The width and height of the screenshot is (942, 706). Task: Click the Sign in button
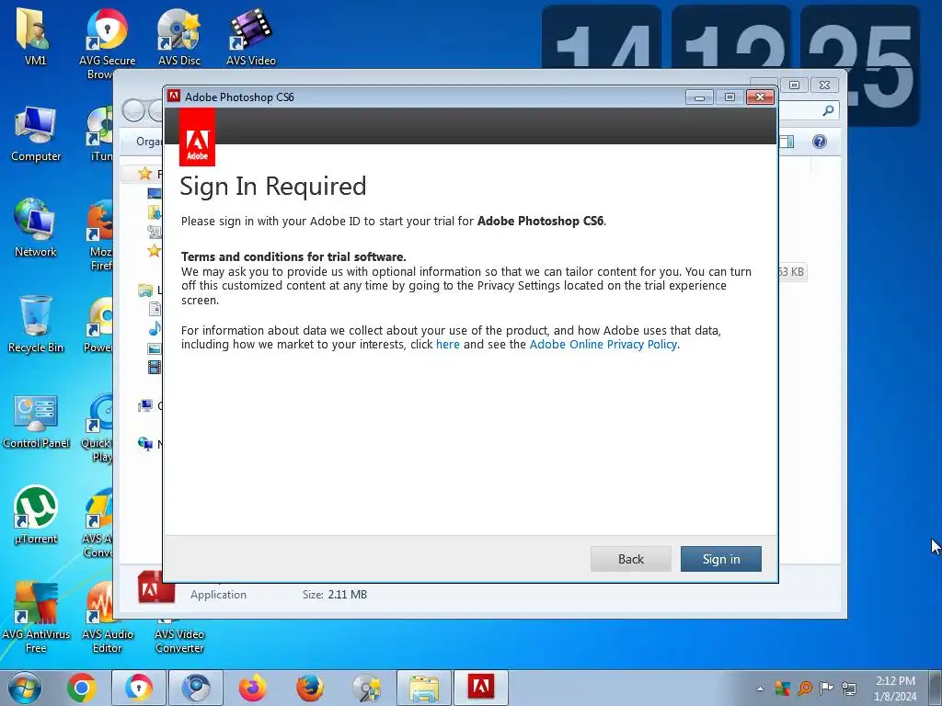(x=721, y=559)
